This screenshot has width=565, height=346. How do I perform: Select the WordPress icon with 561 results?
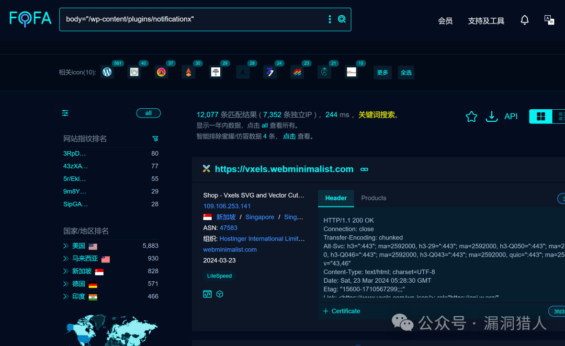click(x=107, y=72)
